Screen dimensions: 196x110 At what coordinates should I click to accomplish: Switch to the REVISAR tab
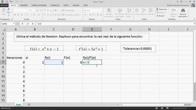point(76,5)
